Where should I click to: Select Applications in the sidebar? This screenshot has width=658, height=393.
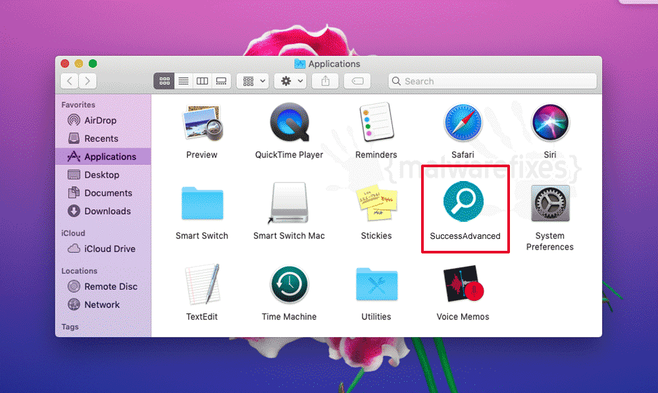click(x=103, y=157)
